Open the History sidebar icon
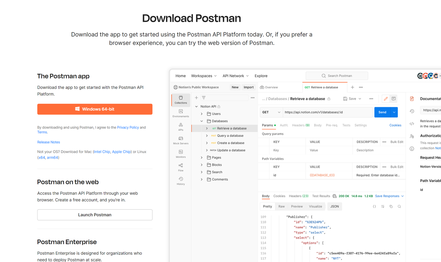 coord(181,181)
